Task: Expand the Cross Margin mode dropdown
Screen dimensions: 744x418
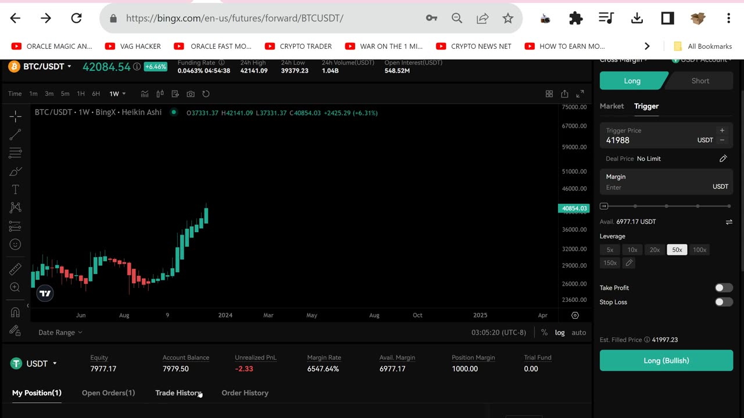Action: (624, 60)
